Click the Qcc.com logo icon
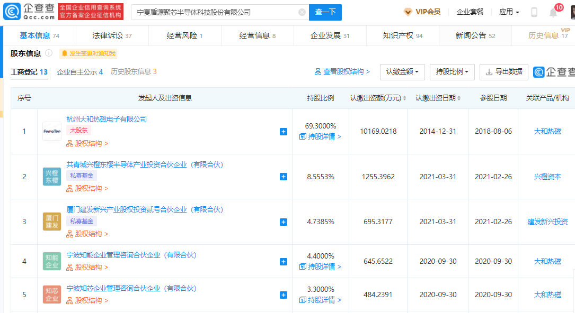 tap(12, 12)
